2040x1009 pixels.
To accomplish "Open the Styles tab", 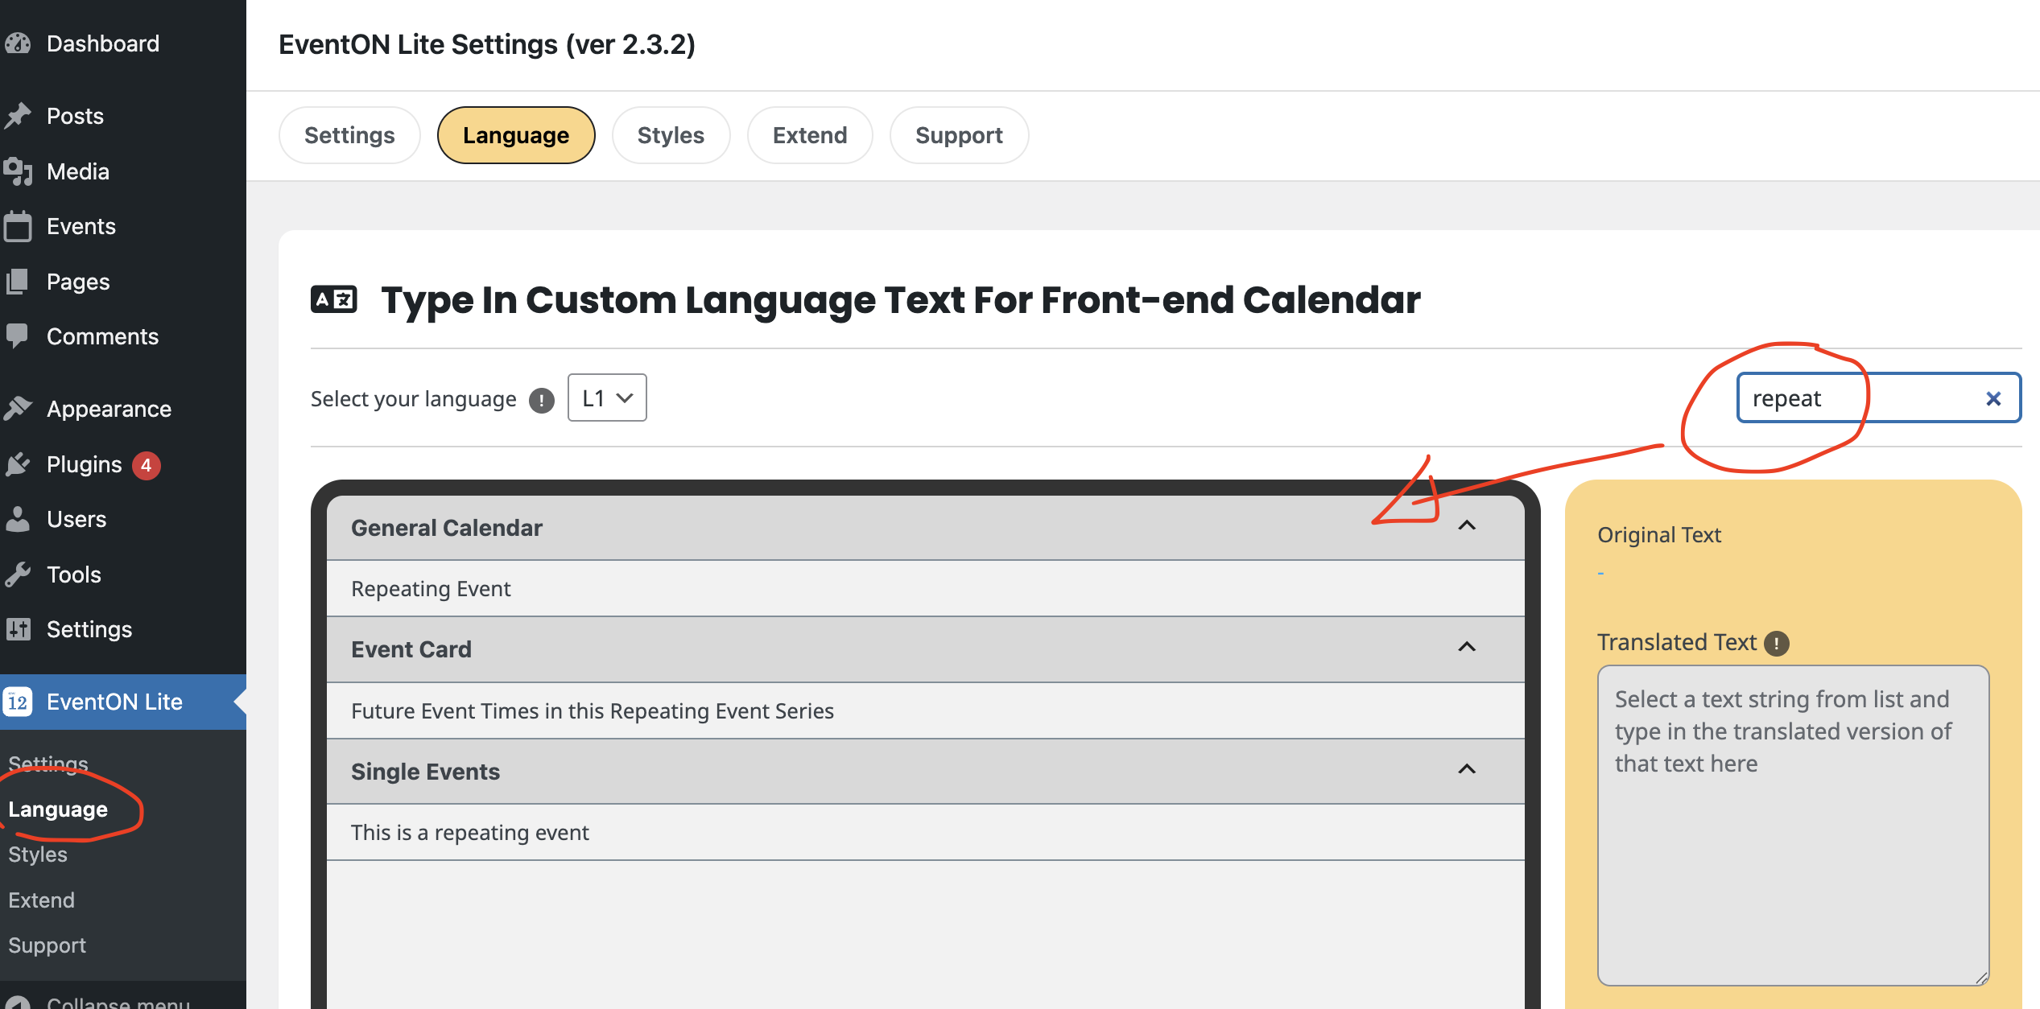I will coord(671,135).
